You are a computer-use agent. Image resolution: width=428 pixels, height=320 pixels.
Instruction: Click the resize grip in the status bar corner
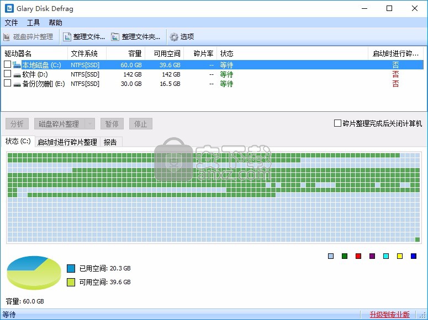(x=424, y=316)
